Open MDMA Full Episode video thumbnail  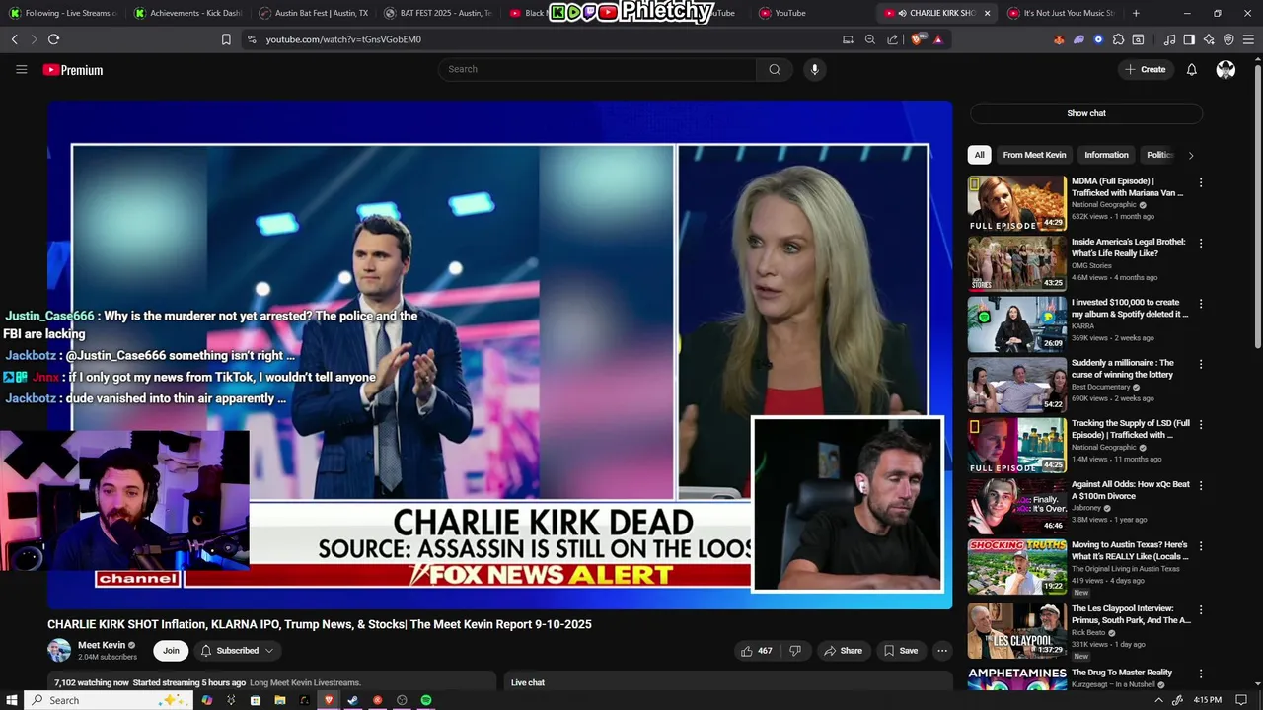coord(1016,202)
